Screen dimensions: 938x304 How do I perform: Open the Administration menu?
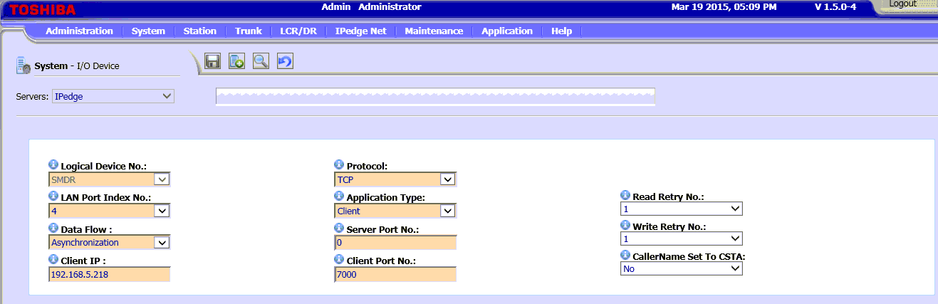(x=79, y=31)
